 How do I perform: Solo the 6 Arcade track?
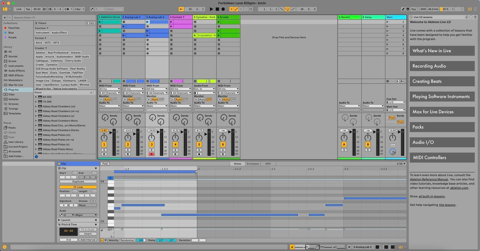[x=222, y=150]
